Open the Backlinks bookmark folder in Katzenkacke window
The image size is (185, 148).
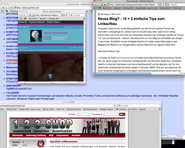(x=108, y=8)
